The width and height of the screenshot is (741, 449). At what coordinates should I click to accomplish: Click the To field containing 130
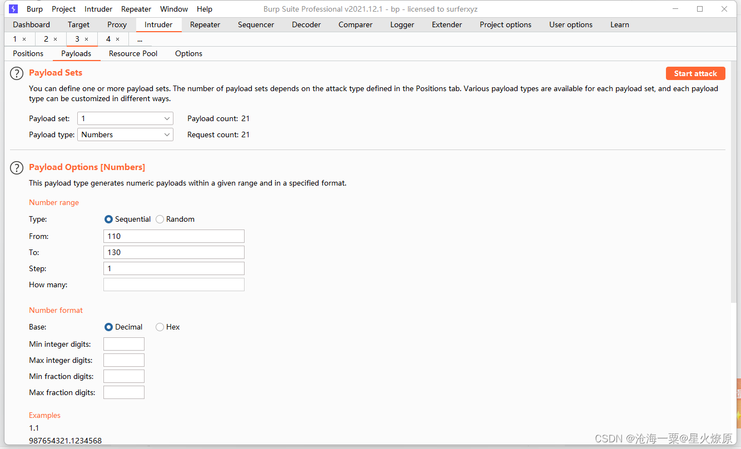(174, 252)
